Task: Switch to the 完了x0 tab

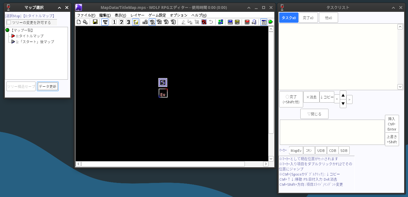Action: tap(308, 18)
